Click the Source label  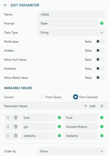9,97
